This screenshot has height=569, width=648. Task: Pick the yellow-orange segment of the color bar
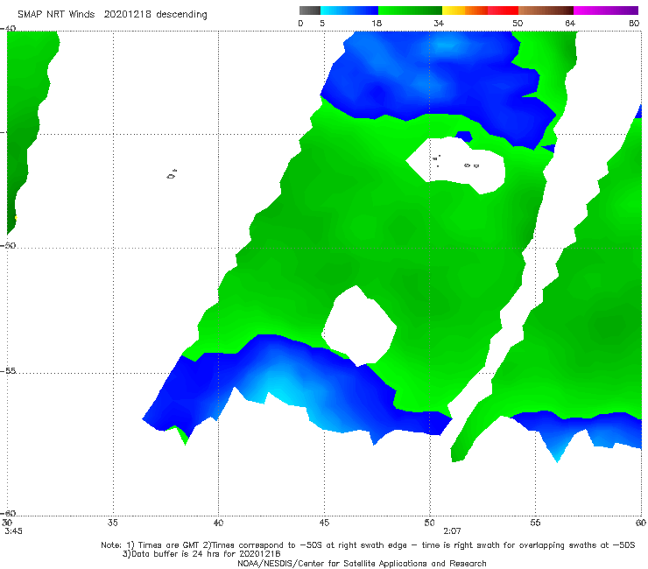tap(465, 11)
